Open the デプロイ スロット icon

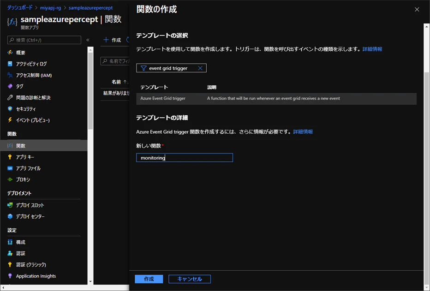coord(10,205)
